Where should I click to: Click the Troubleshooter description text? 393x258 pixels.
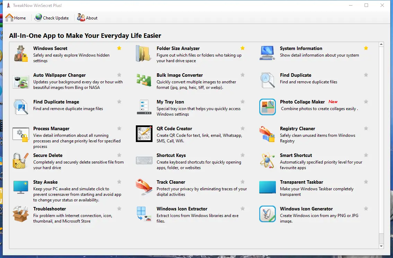pyautogui.click(x=72, y=218)
